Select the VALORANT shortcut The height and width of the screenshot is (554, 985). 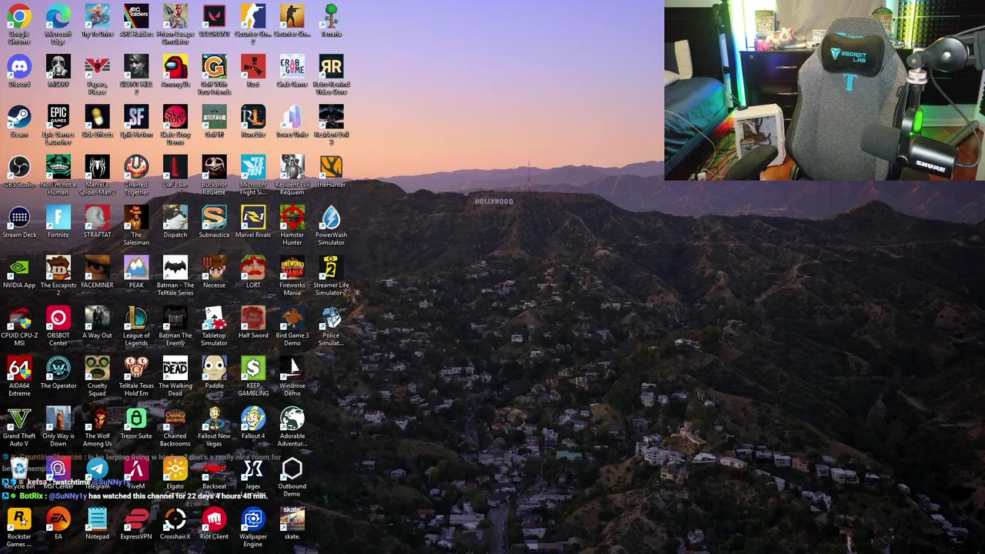pos(214,21)
